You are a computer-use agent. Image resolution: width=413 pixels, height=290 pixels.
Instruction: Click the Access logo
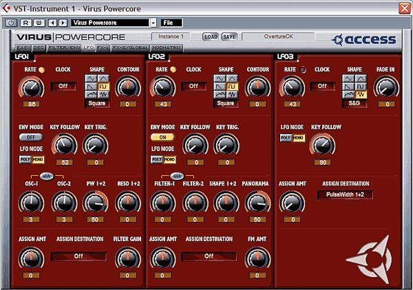coord(363,40)
